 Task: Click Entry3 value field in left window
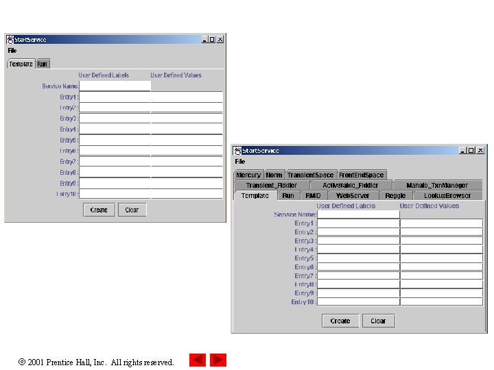point(187,119)
